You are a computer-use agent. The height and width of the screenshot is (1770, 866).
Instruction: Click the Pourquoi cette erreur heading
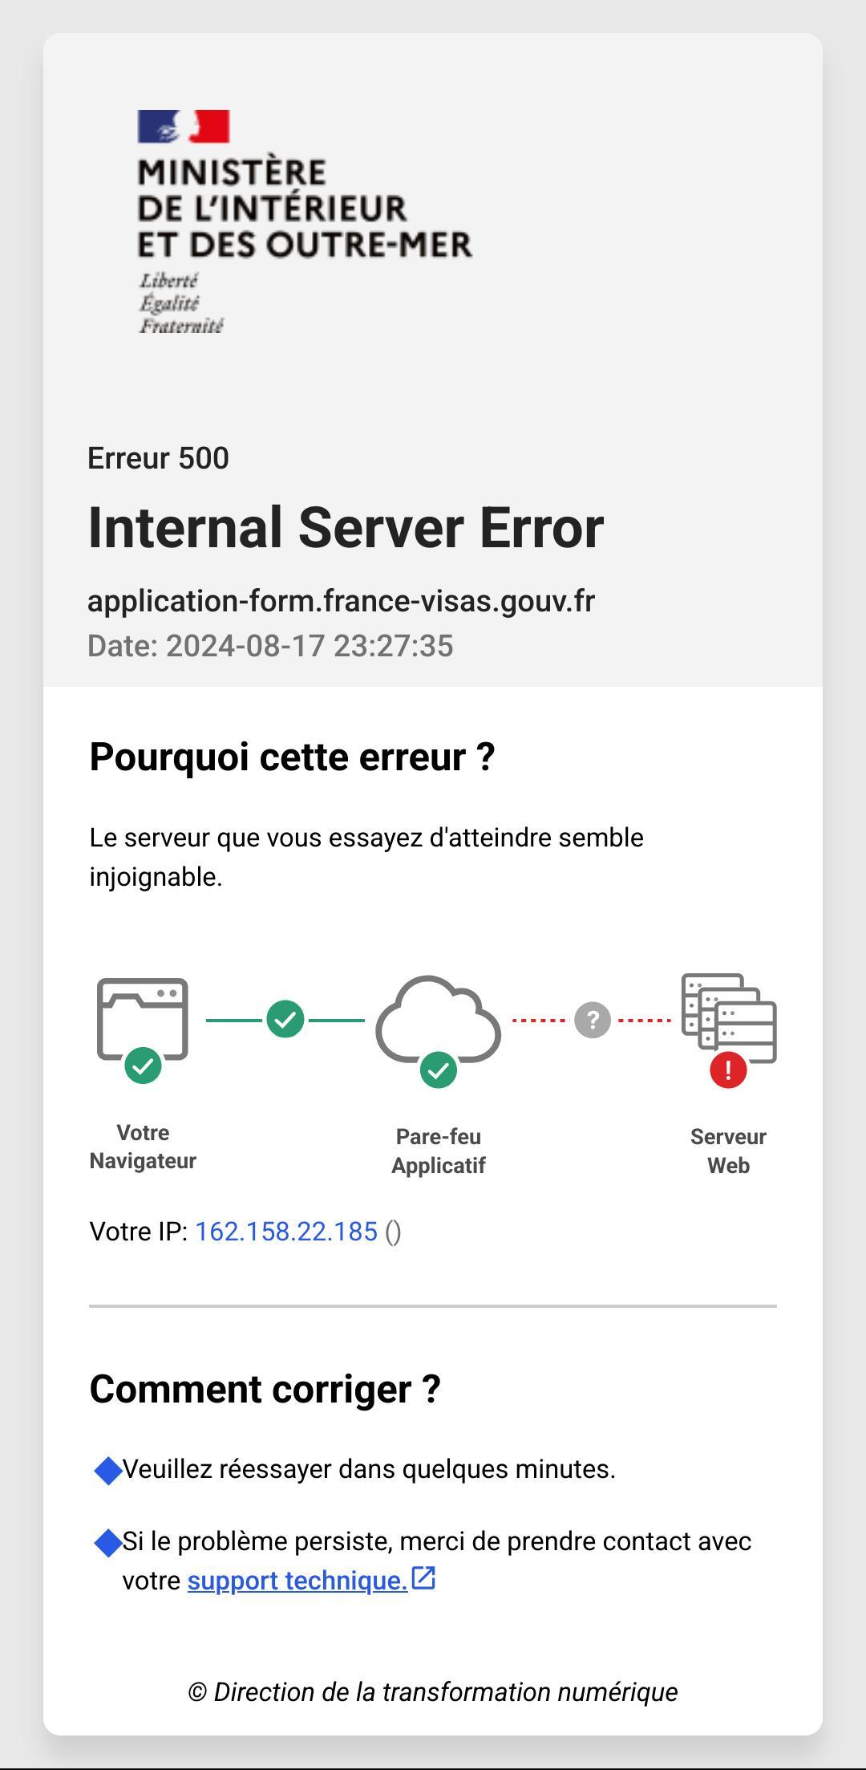point(292,757)
